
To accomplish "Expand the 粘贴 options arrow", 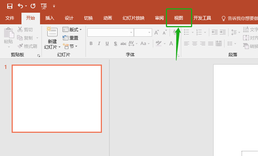I will pos(9,47).
